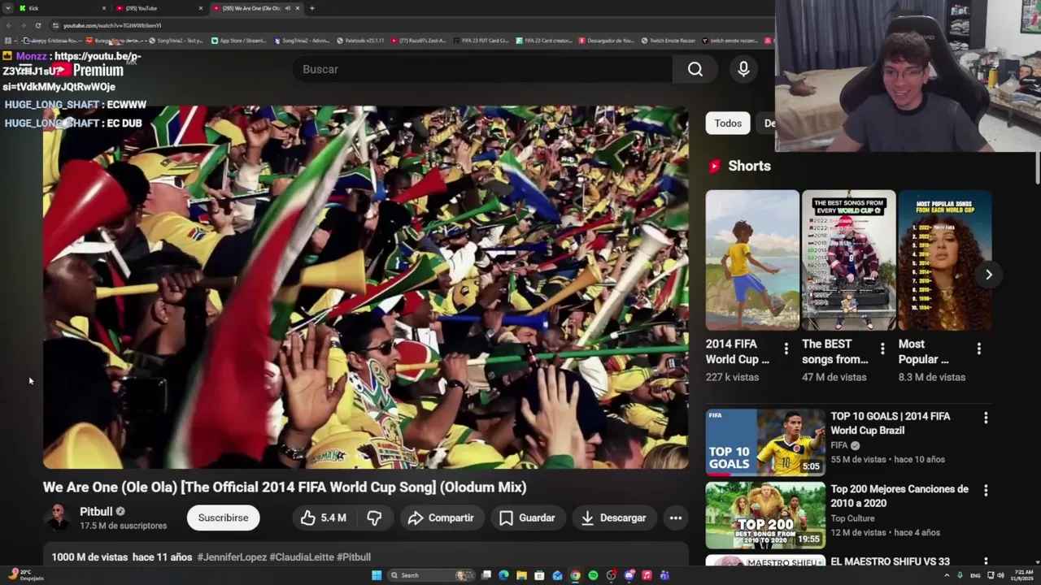Play 'Top 200 Mejores Canciones de 2010 a 2020'
The image size is (1041, 585).
tap(899, 496)
